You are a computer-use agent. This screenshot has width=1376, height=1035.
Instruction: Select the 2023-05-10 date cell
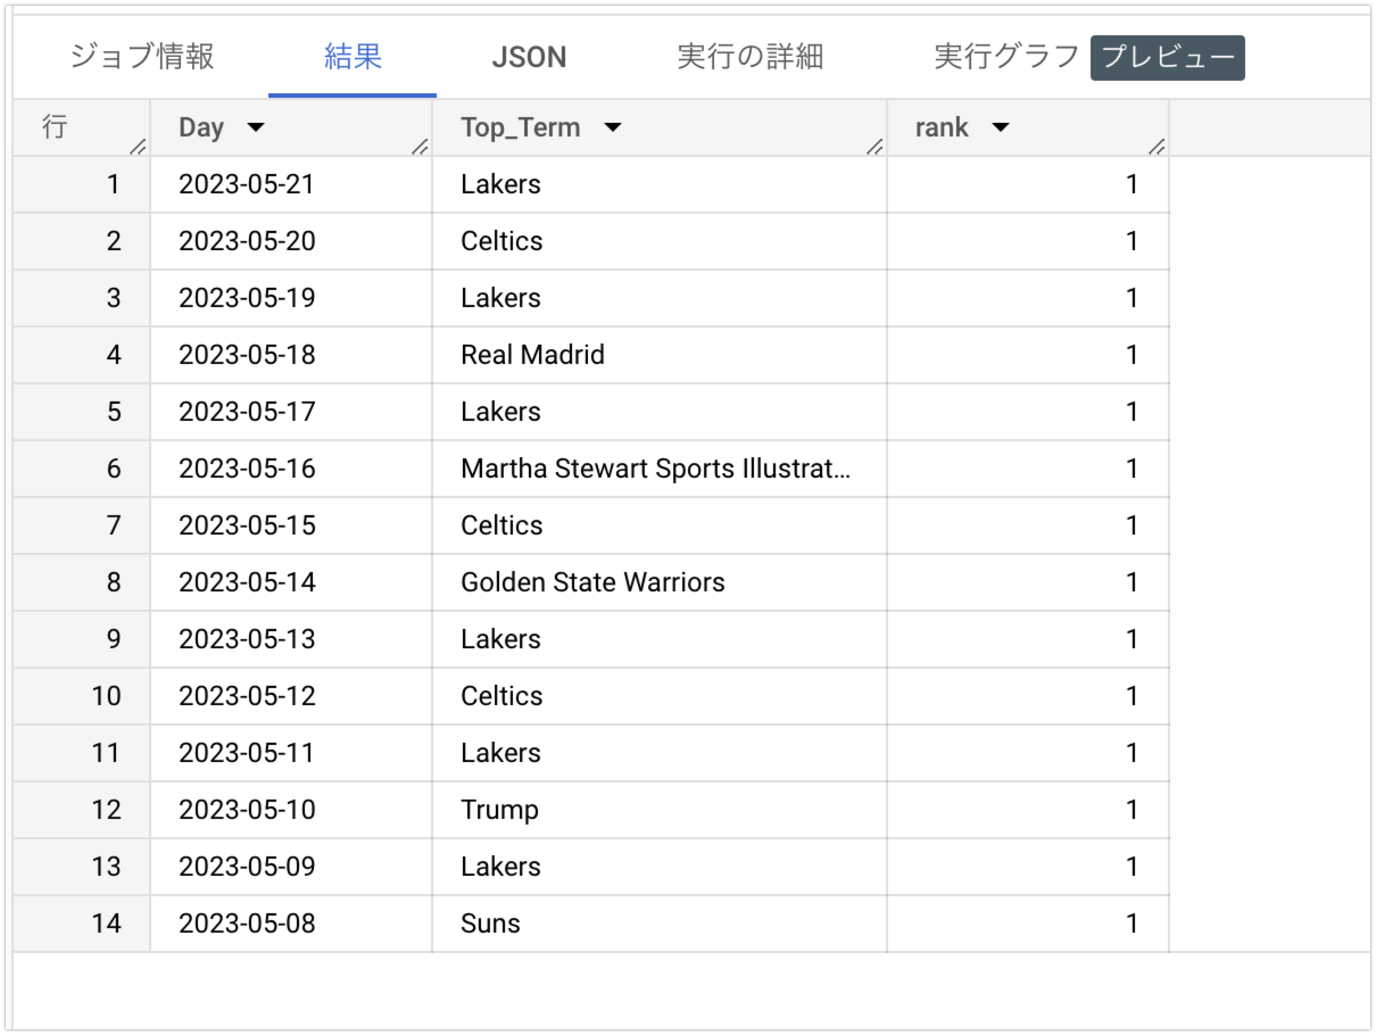[291, 810]
